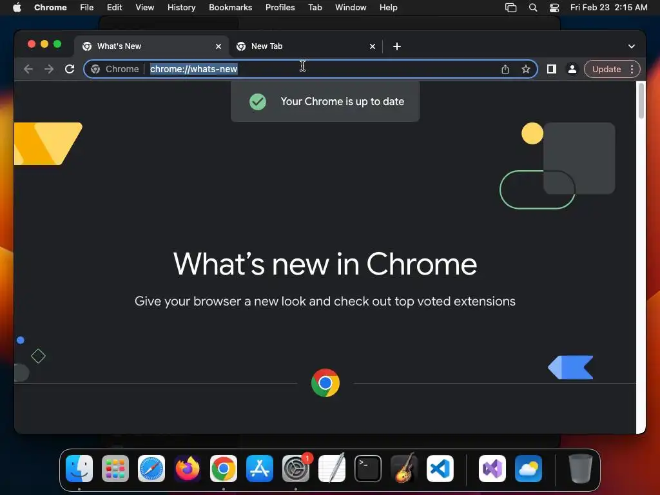Open the profile avatar icon

point(572,69)
